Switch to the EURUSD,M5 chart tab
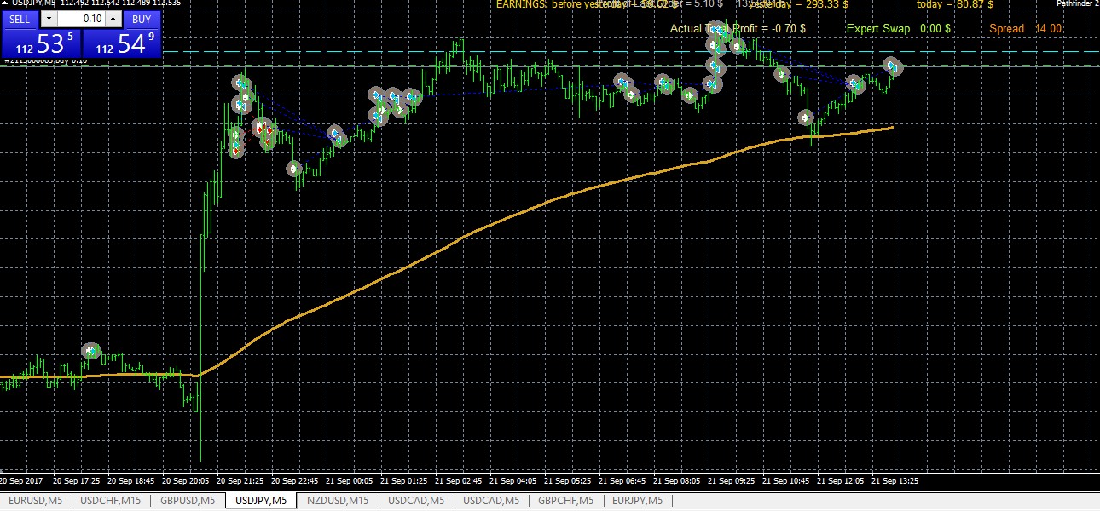The height and width of the screenshot is (511, 1100). point(34,501)
